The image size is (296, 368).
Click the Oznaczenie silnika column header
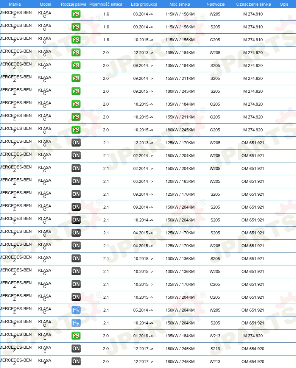coord(254,4)
